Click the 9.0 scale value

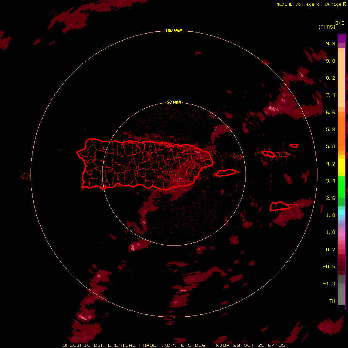point(331,61)
